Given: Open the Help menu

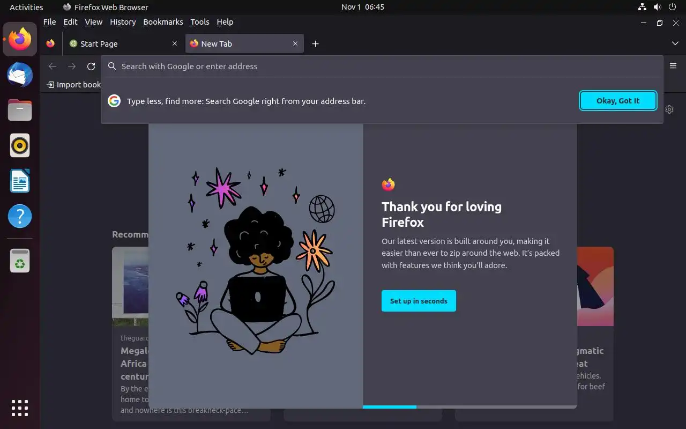Looking at the screenshot, I should point(225,22).
